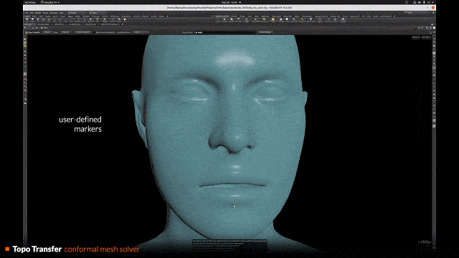Select the L-System shelf tool

click(x=113, y=19)
